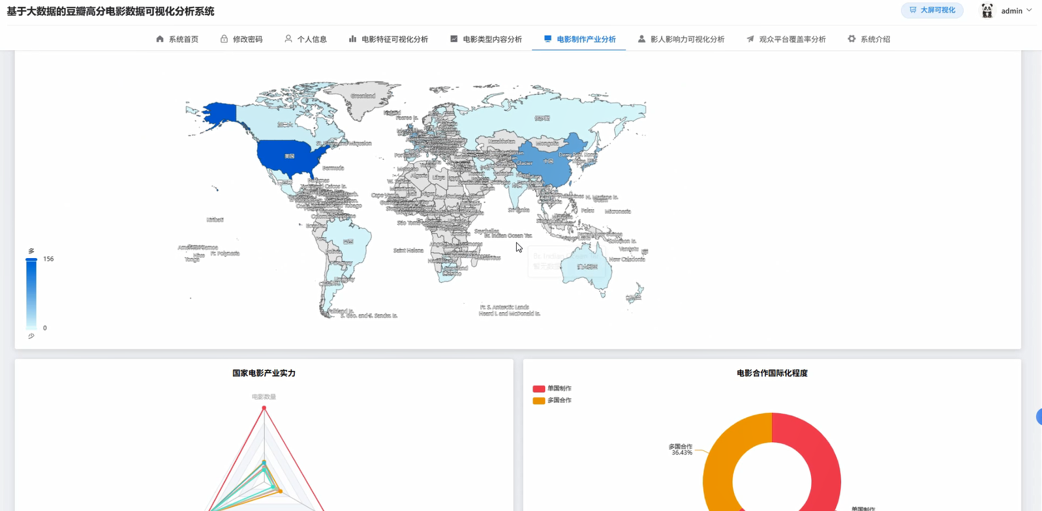Click the 电影数量 radar axis label
Image resolution: width=1042 pixels, height=511 pixels.
click(x=264, y=396)
